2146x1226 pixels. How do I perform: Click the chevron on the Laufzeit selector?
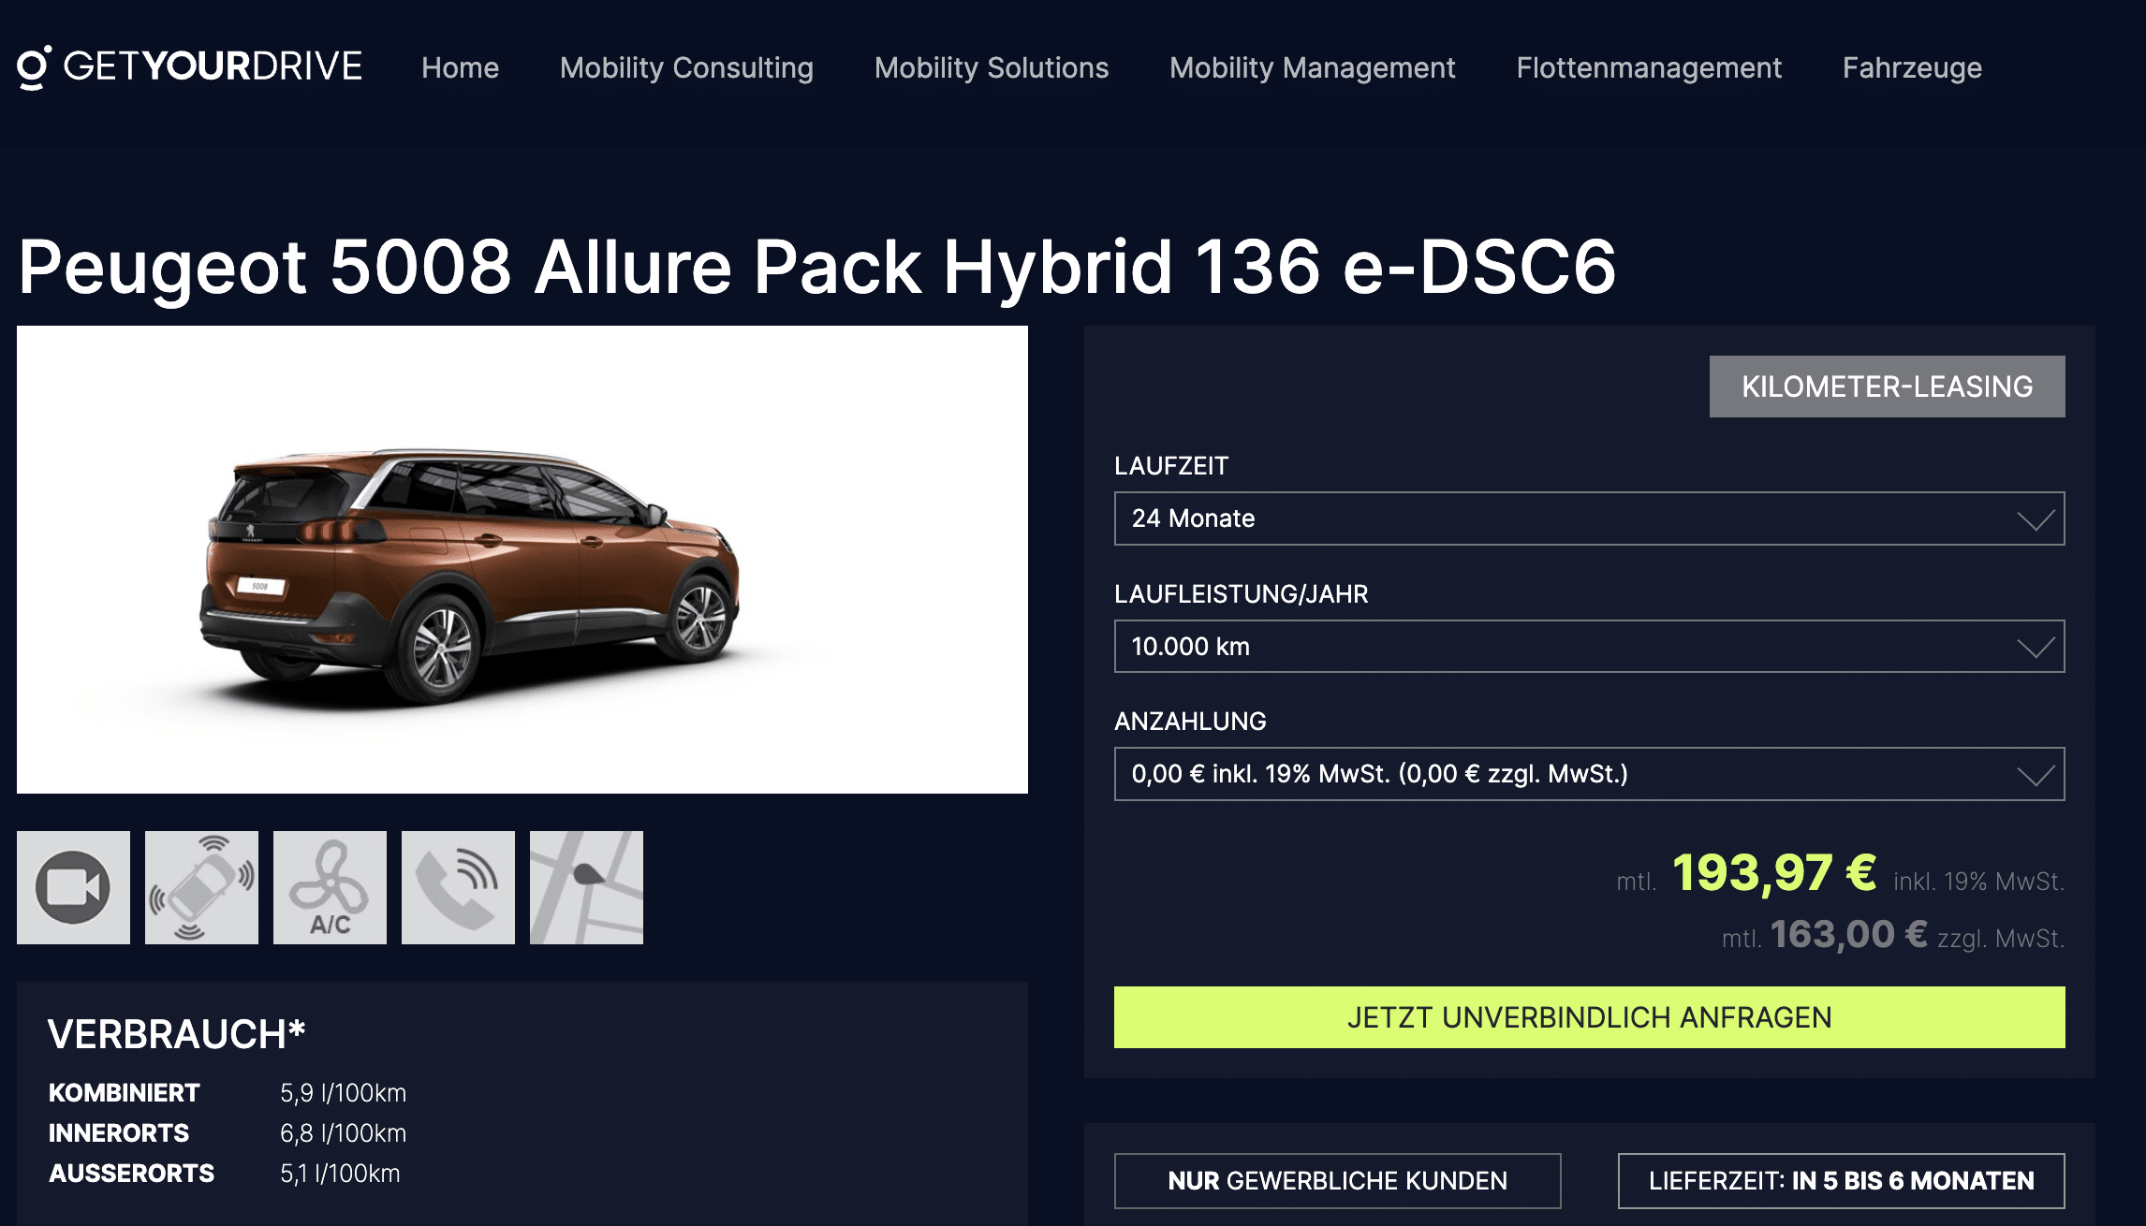point(2036,520)
